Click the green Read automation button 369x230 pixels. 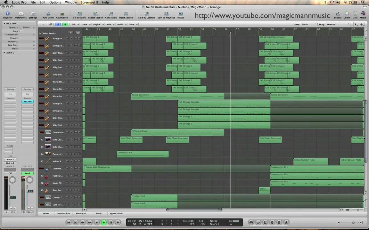28,173
